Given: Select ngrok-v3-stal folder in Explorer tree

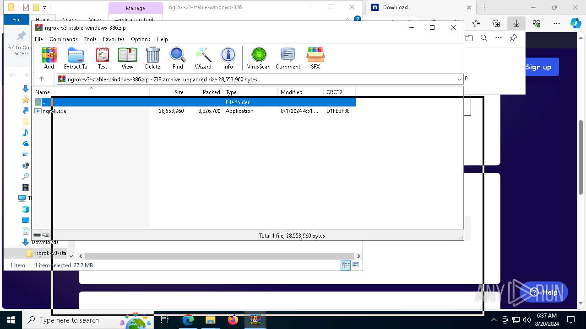Looking at the screenshot, I should [x=47, y=253].
